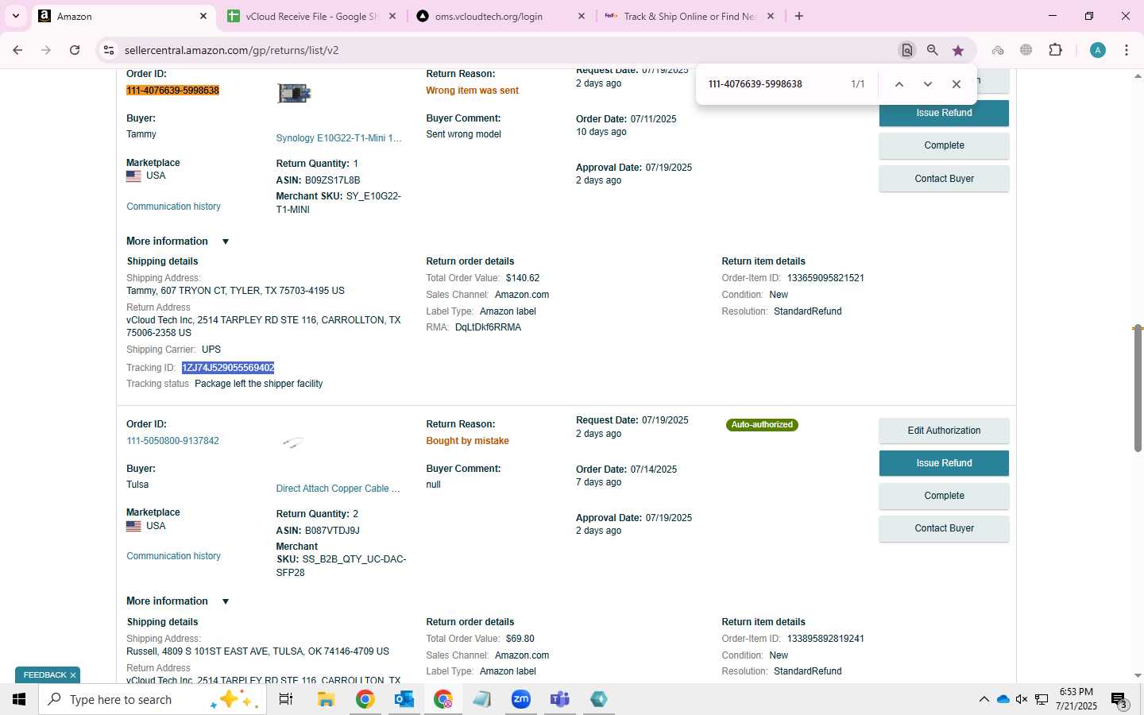This screenshot has height=715, width=1144.
Task: Open the Windows Start menu
Action: pos(19,699)
